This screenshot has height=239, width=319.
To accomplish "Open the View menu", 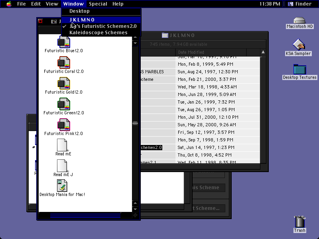I will pos(52,4).
